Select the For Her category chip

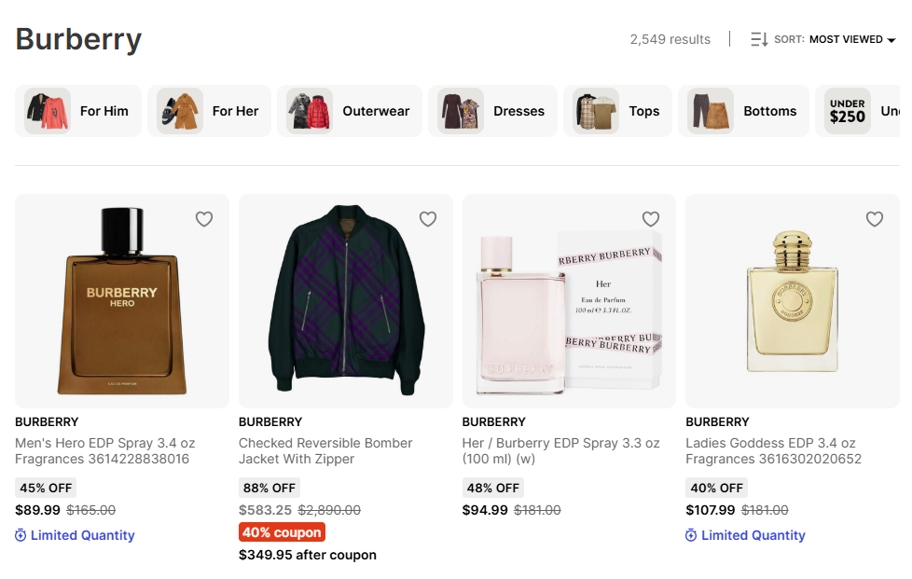tap(209, 111)
